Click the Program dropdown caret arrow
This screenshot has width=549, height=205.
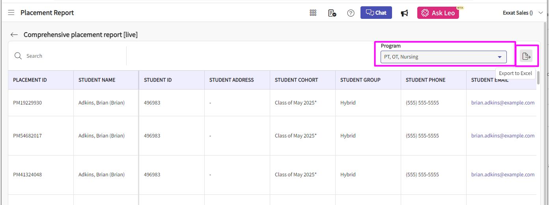tap(500, 57)
